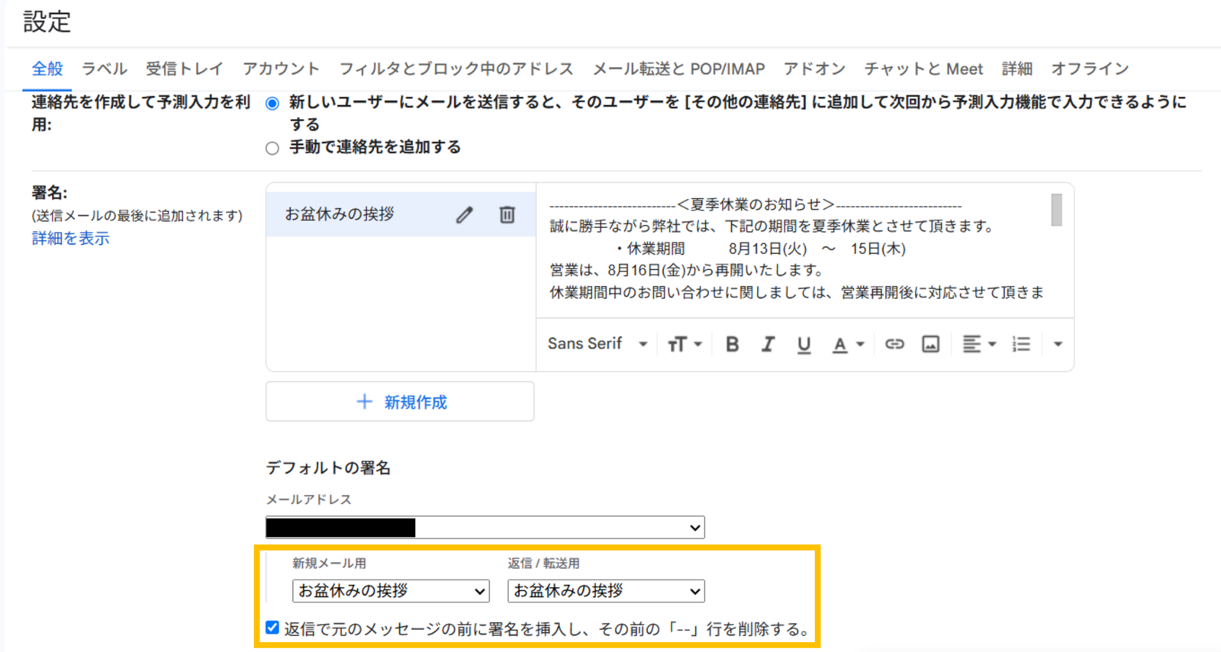
Task: Toggle italic formatting in signature editor
Action: click(768, 344)
